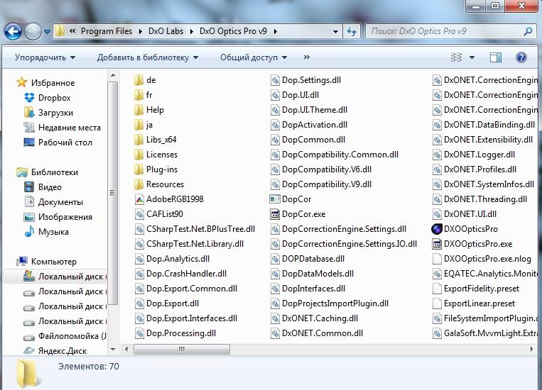Image resolution: width=542 pixels, height=390 pixels.
Task: Open the view options dropdown arrow
Action: click(x=472, y=57)
